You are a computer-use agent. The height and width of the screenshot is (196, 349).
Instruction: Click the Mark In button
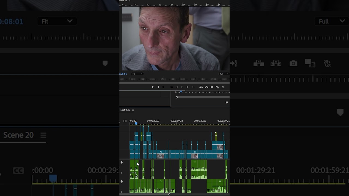click(x=158, y=87)
